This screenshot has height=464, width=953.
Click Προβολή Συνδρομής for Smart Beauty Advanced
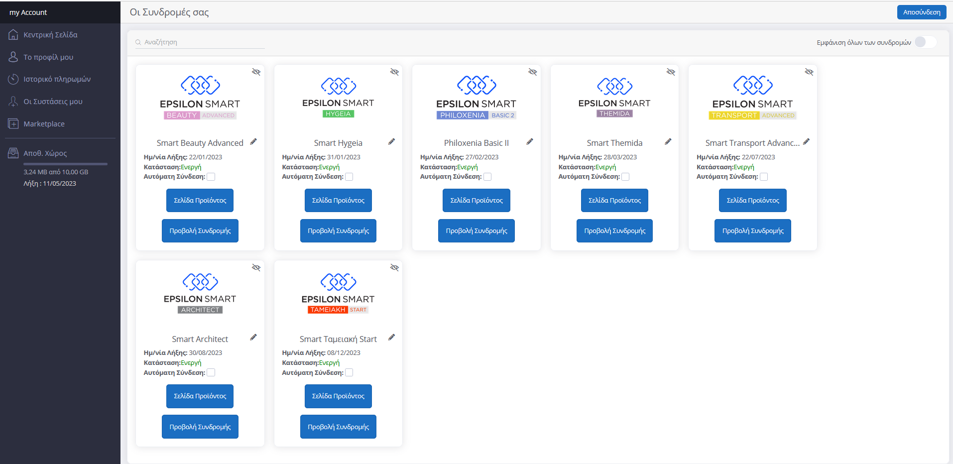point(200,231)
